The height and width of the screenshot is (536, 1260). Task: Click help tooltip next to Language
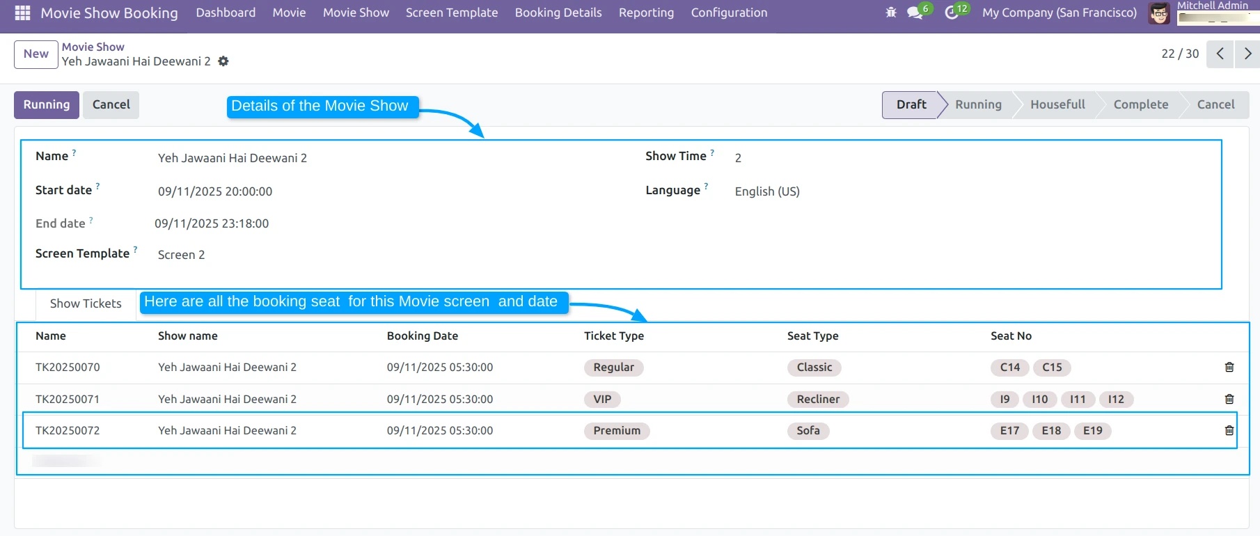(x=706, y=187)
